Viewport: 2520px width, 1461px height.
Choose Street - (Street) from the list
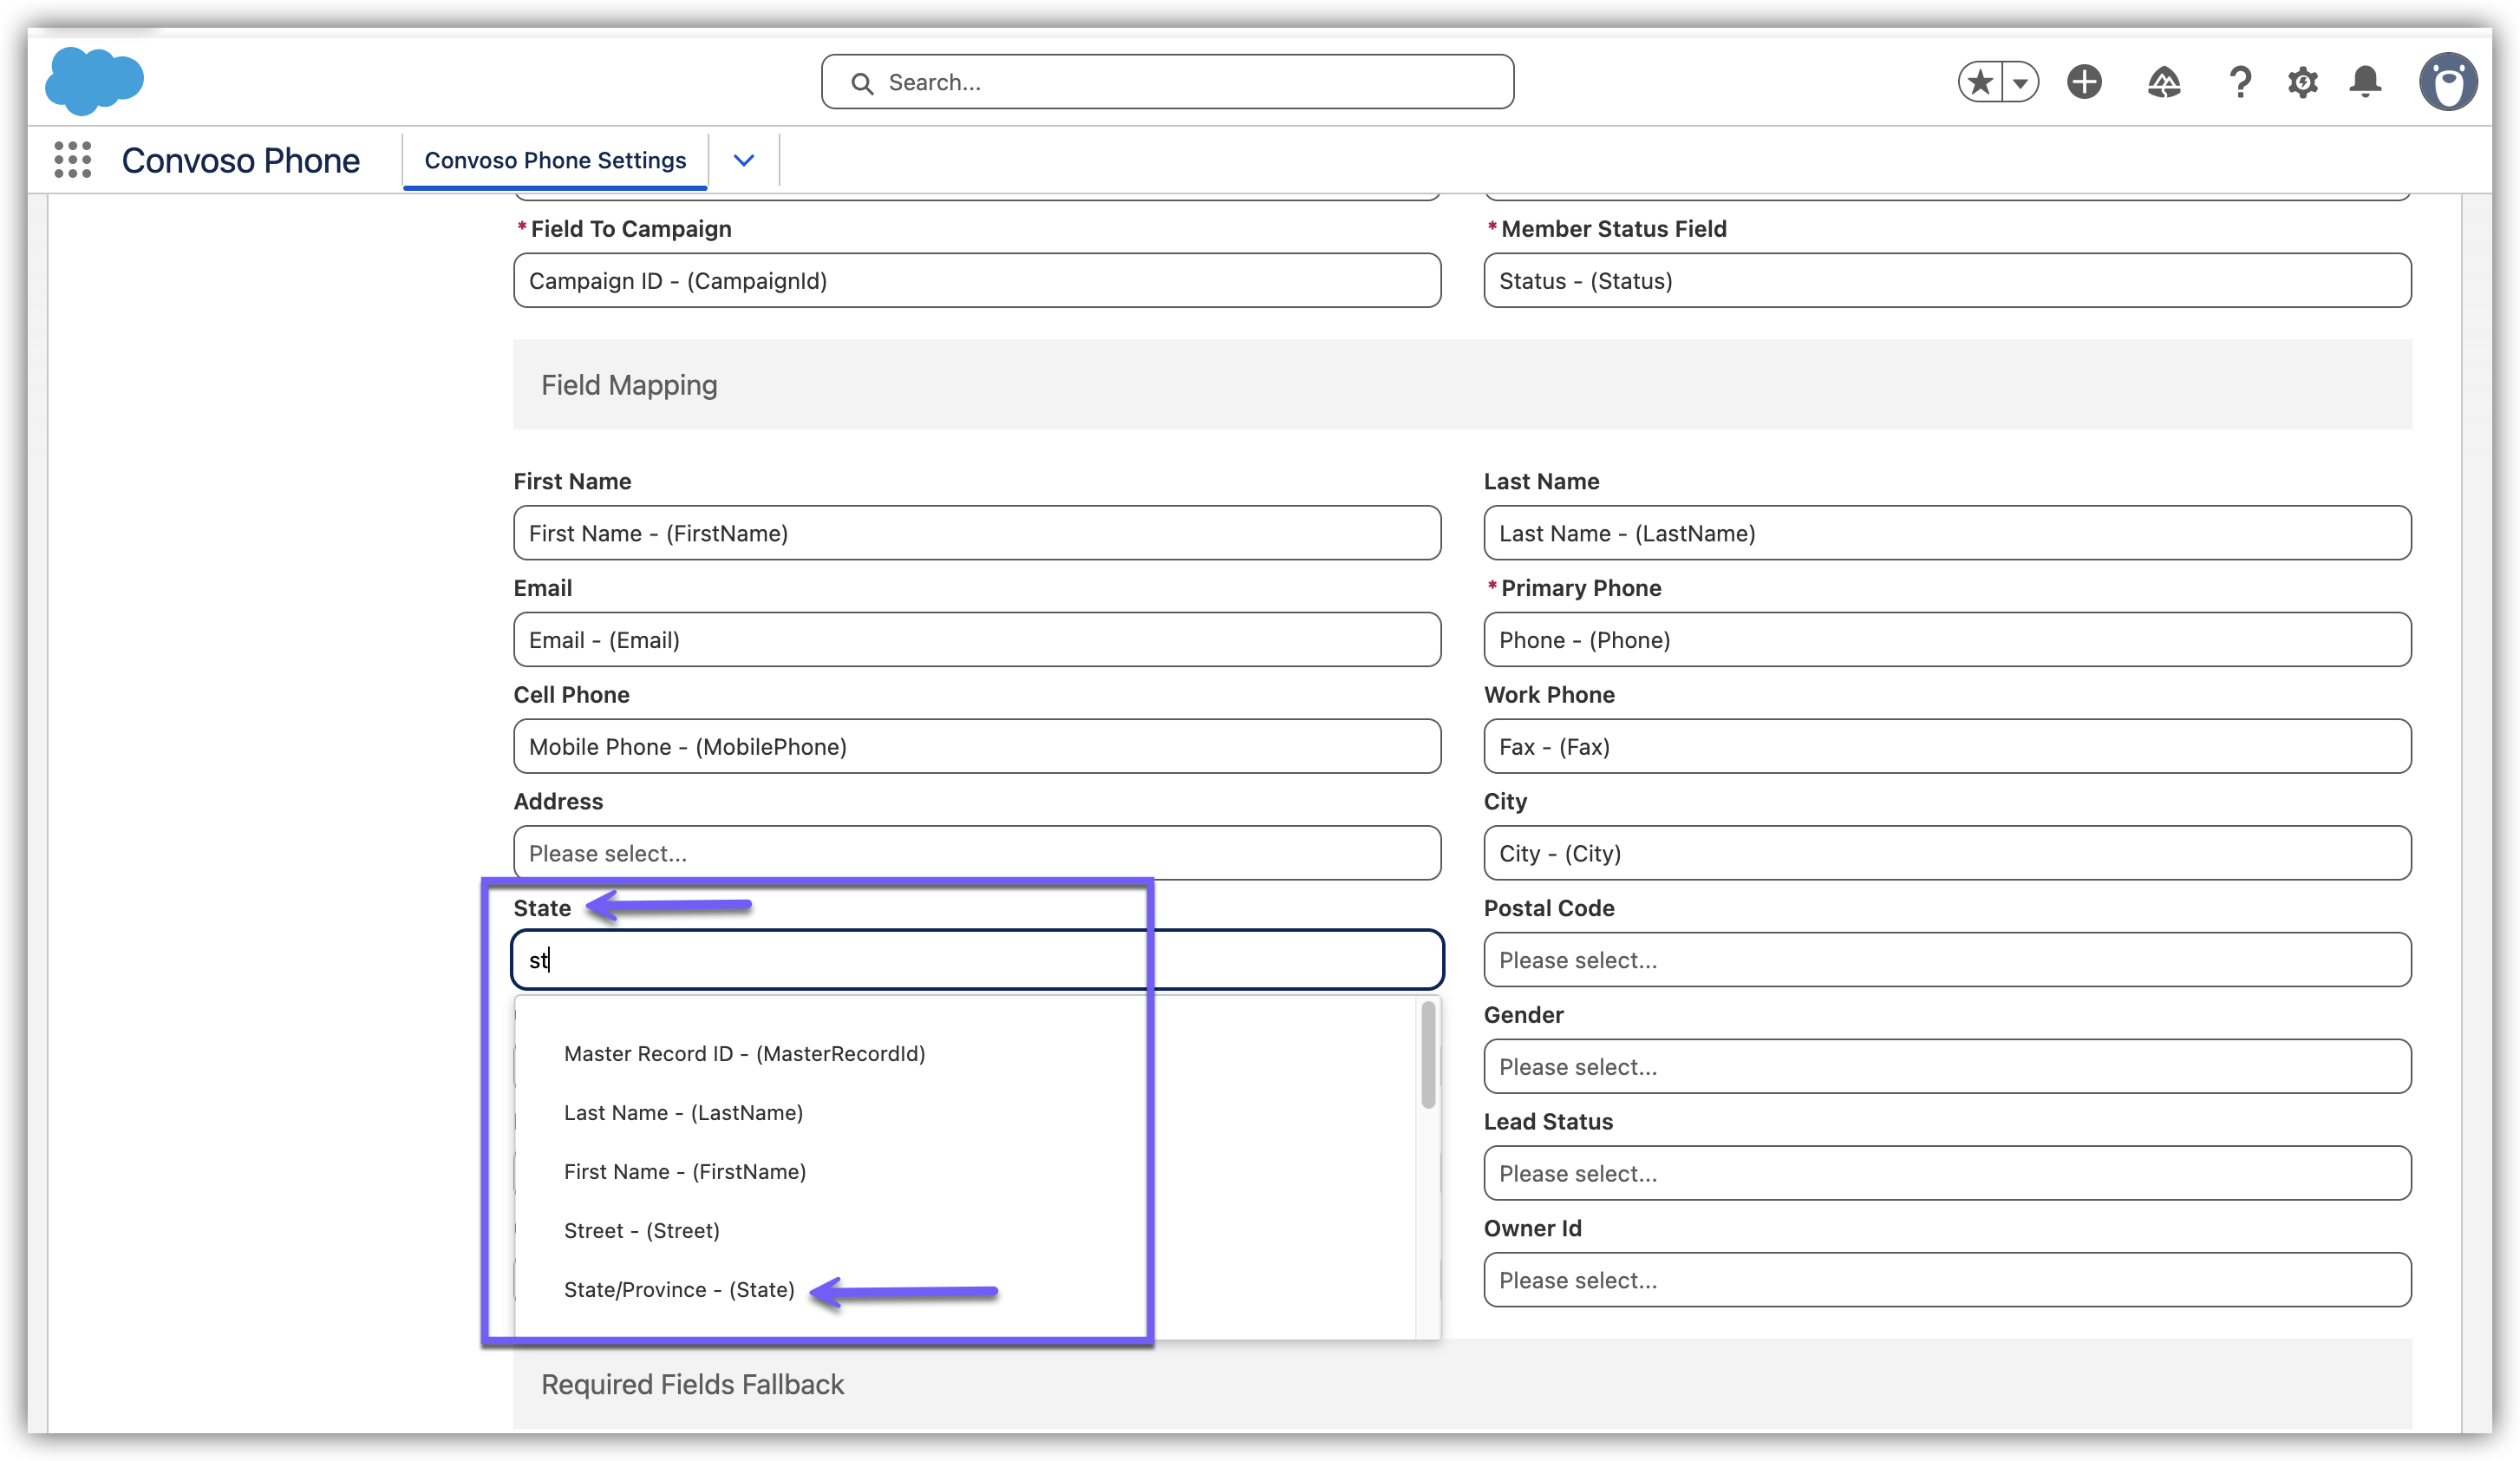click(x=641, y=1231)
